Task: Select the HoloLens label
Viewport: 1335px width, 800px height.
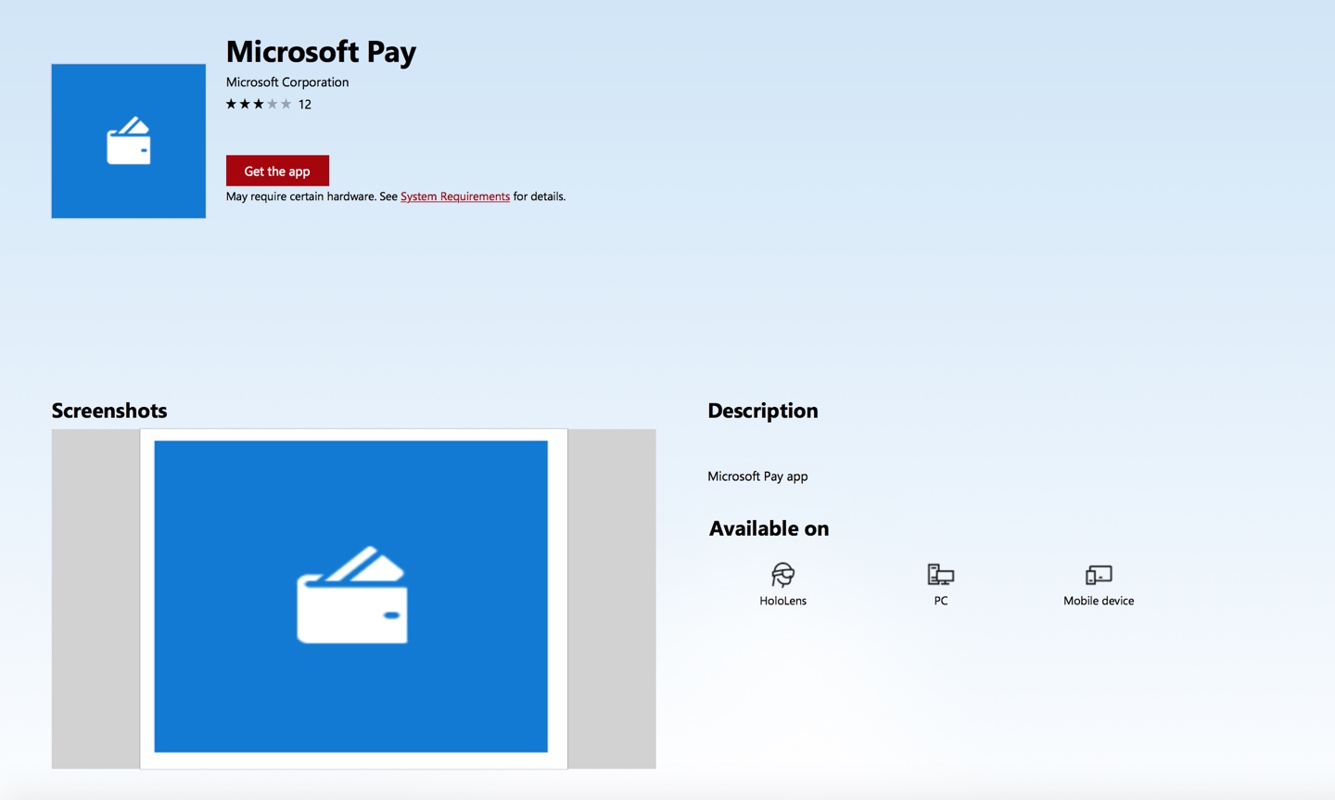Action: (783, 601)
